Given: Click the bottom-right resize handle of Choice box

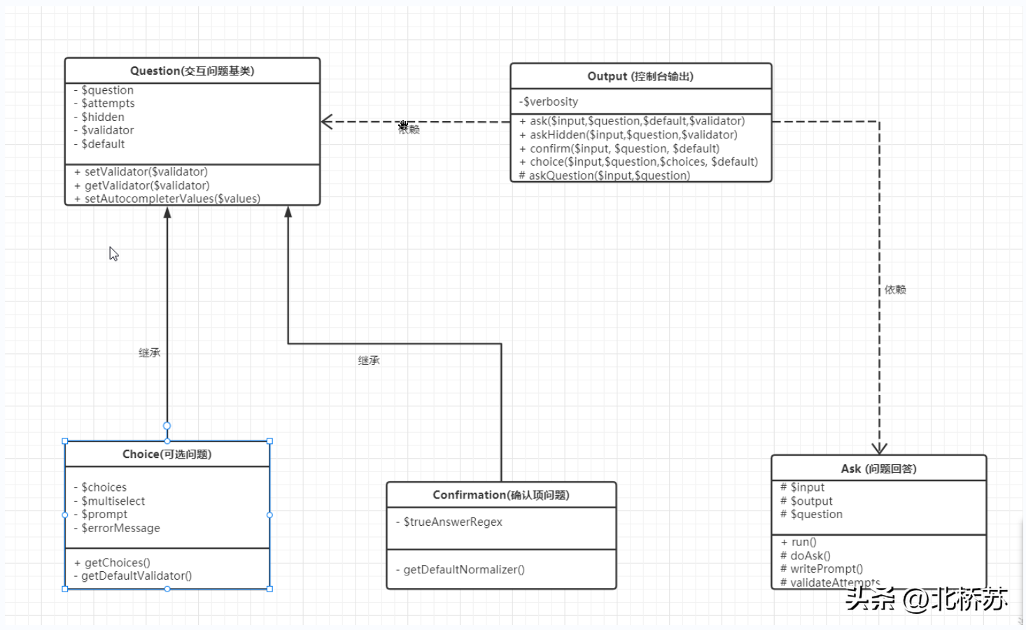Looking at the screenshot, I should (x=269, y=589).
